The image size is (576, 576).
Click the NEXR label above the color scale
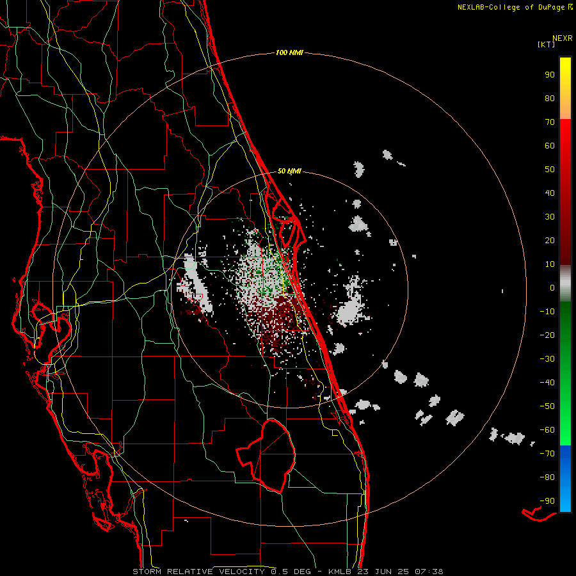tap(562, 38)
